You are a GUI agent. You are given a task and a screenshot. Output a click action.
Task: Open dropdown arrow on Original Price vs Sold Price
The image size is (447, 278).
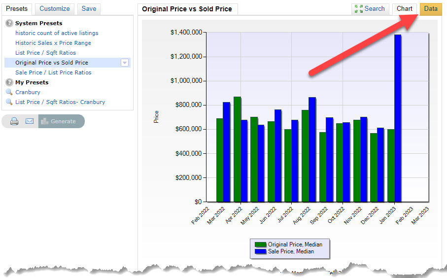(125, 63)
